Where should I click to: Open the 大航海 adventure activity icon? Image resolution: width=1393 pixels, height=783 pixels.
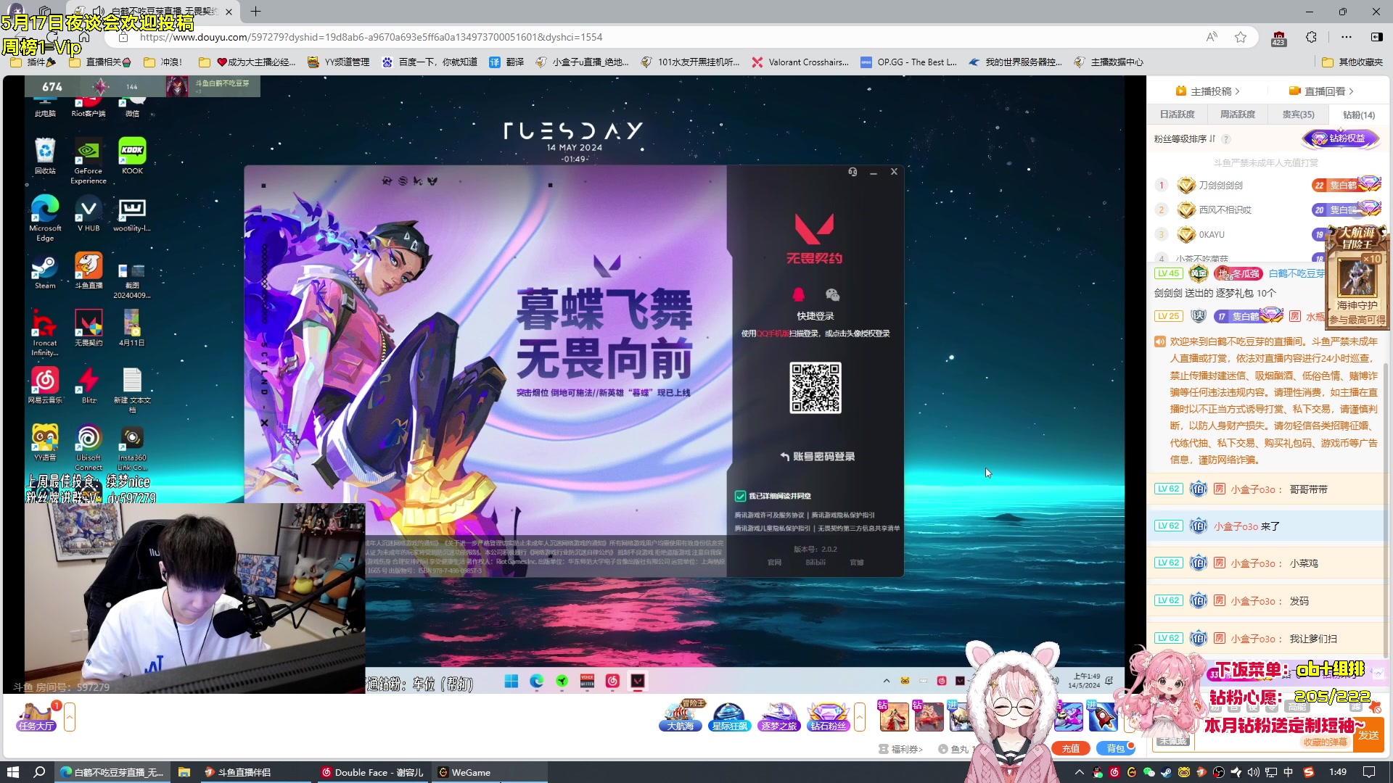coord(681,718)
